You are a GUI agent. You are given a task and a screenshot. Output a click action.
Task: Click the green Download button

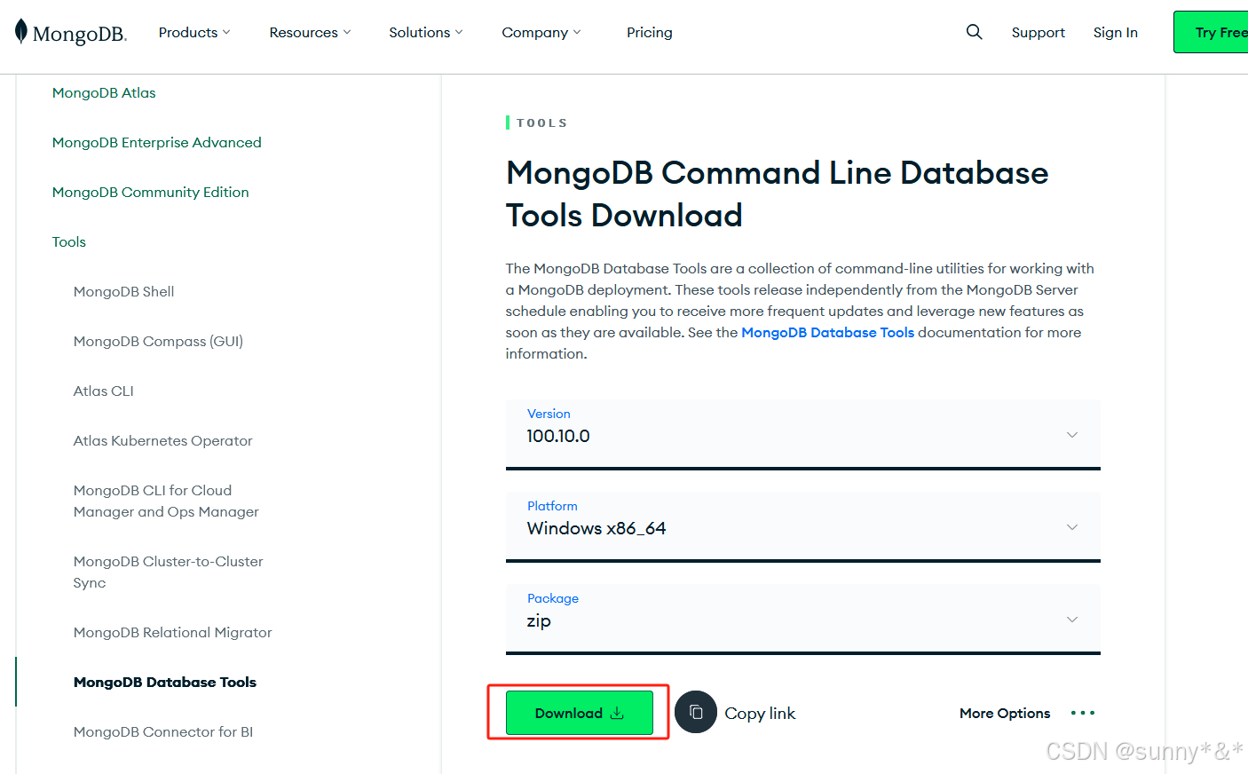pos(580,713)
